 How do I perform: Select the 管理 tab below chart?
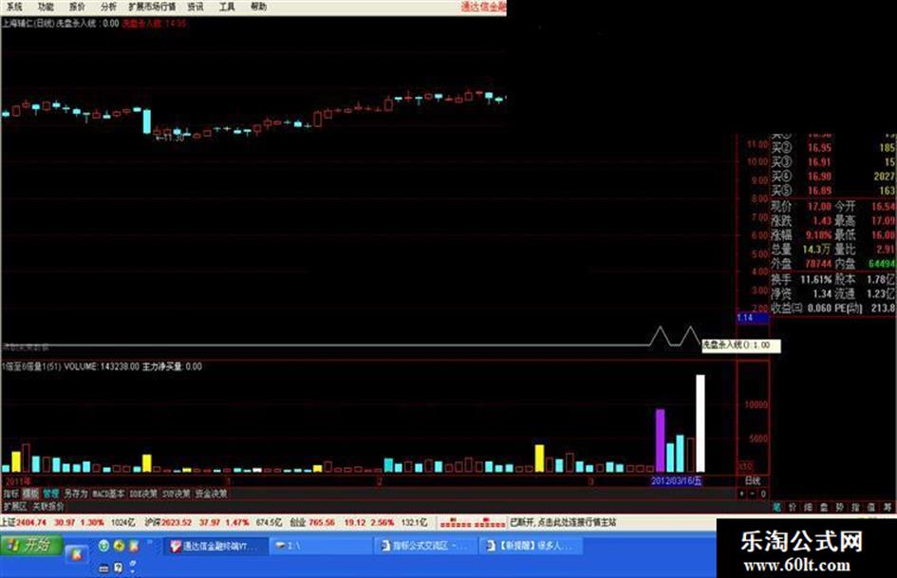point(50,494)
